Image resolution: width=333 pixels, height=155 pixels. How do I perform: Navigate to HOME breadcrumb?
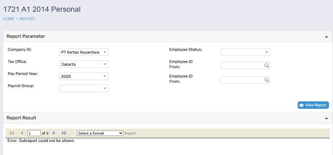click(9, 19)
